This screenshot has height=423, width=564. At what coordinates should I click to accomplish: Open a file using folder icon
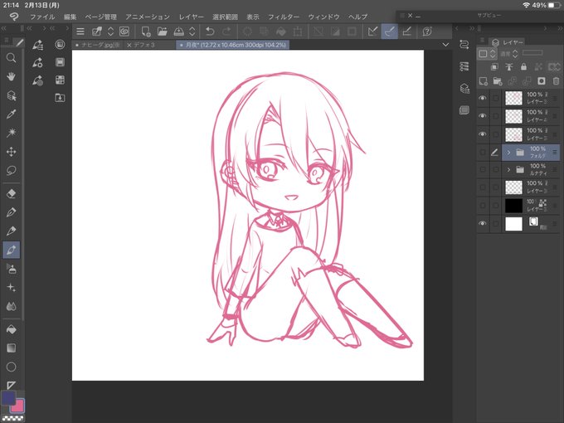[163, 32]
